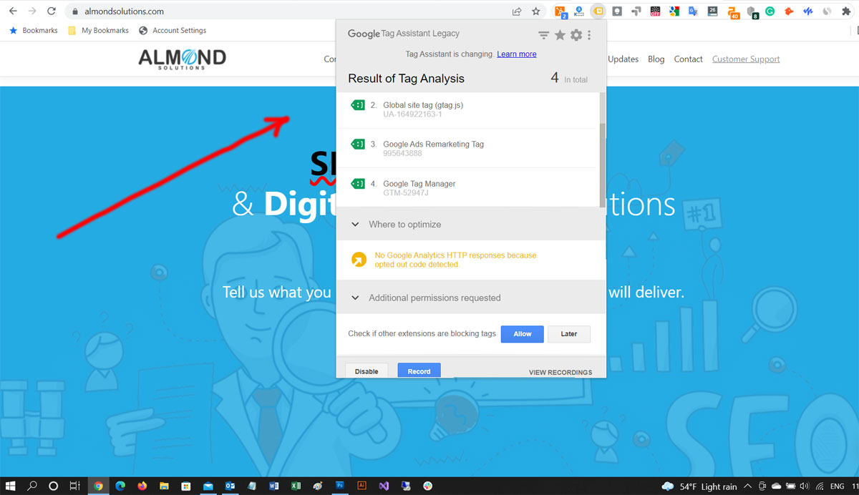Image resolution: width=859 pixels, height=495 pixels.
Task: Click the share page icon in address bar
Action: tap(517, 11)
